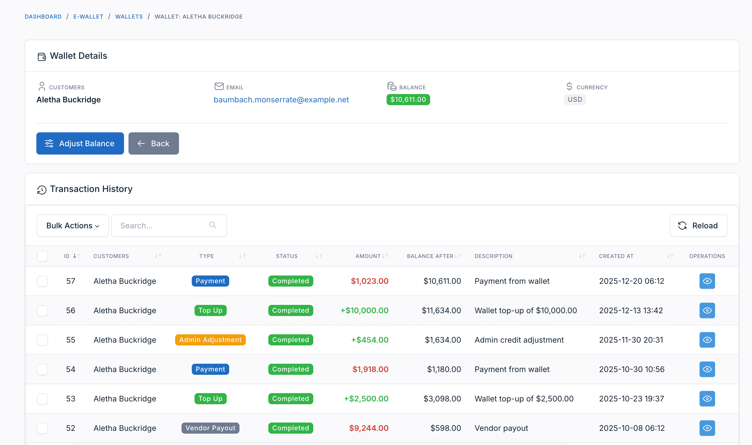
Task: Click the eye icon for Vendor Payout row
Action: pyautogui.click(x=707, y=428)
